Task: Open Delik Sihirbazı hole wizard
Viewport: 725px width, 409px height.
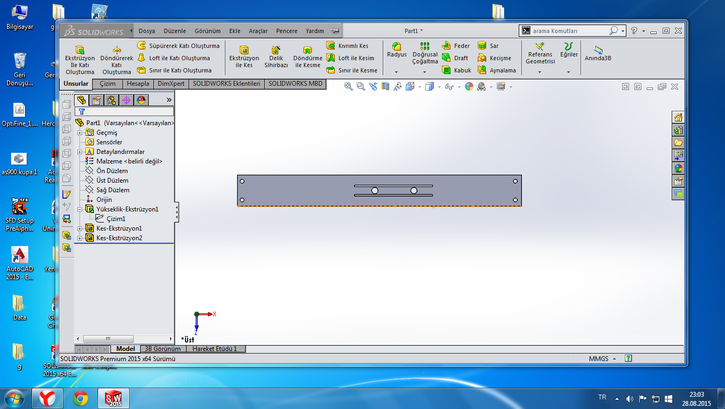Action: pos(276,57)
